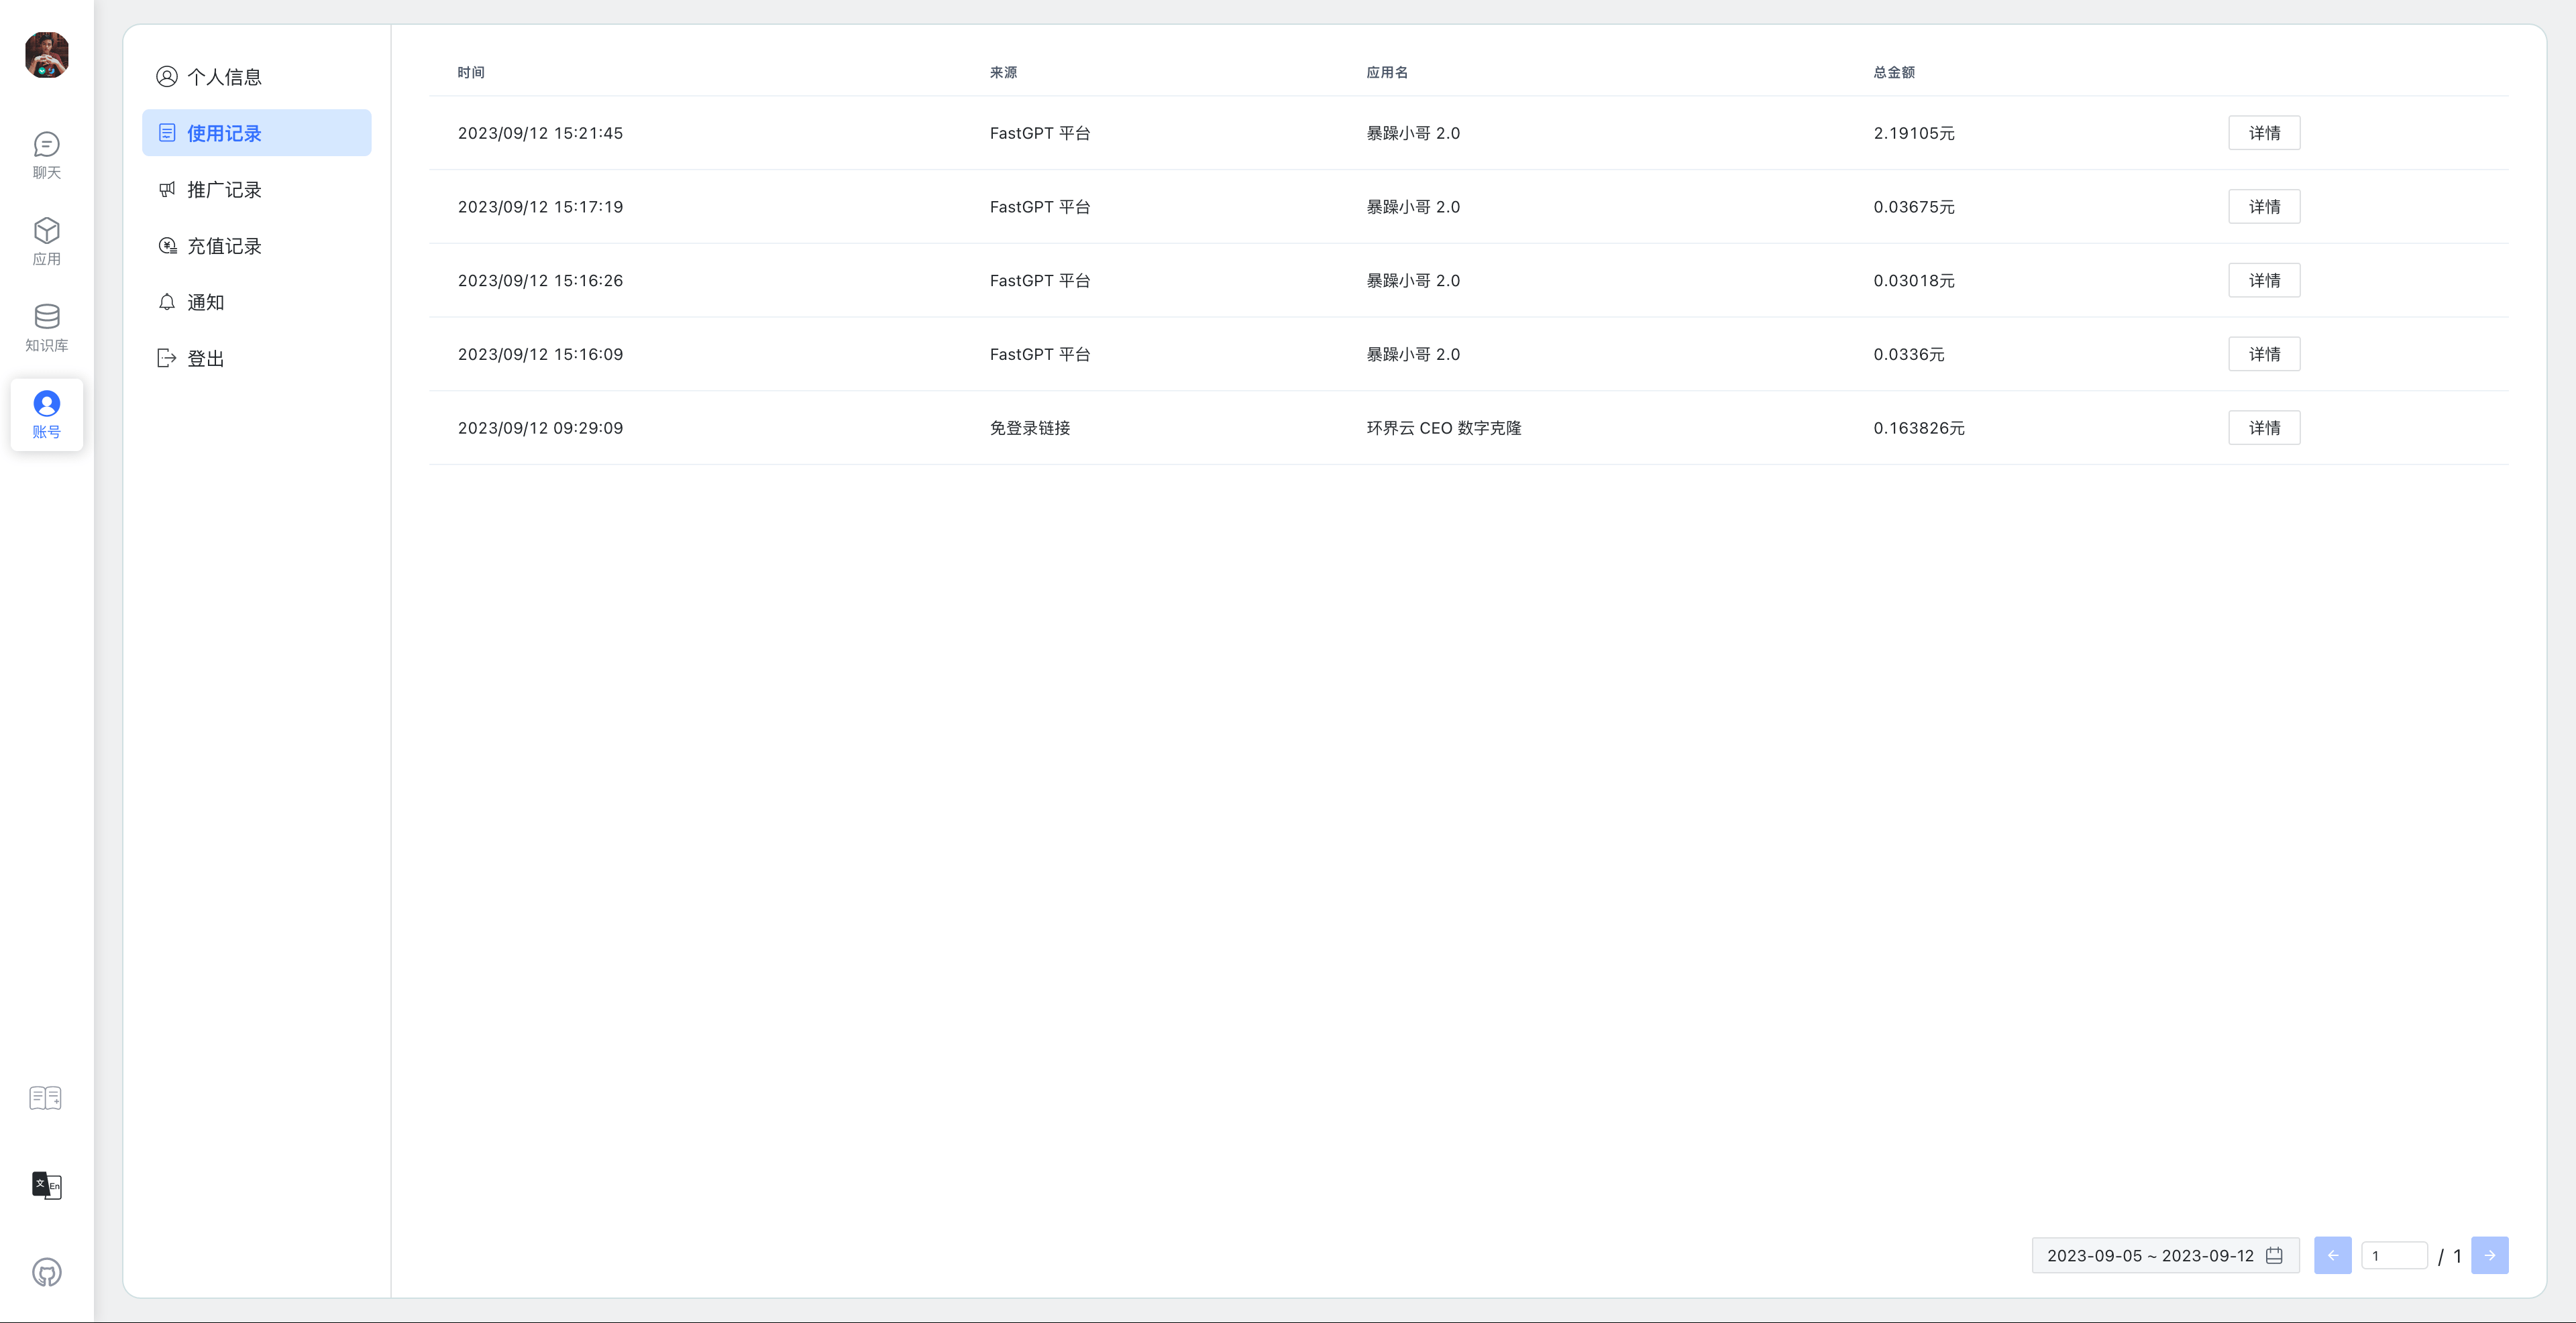This screenshot has width=2576, height=1323.
Task: Expand the 2023-09-05 ~ 2023-09-12 date picker
Action: pos(2150,1255)
